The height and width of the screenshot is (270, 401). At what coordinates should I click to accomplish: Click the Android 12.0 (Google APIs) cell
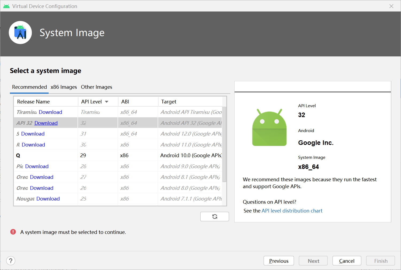click(x=190, y=134)
